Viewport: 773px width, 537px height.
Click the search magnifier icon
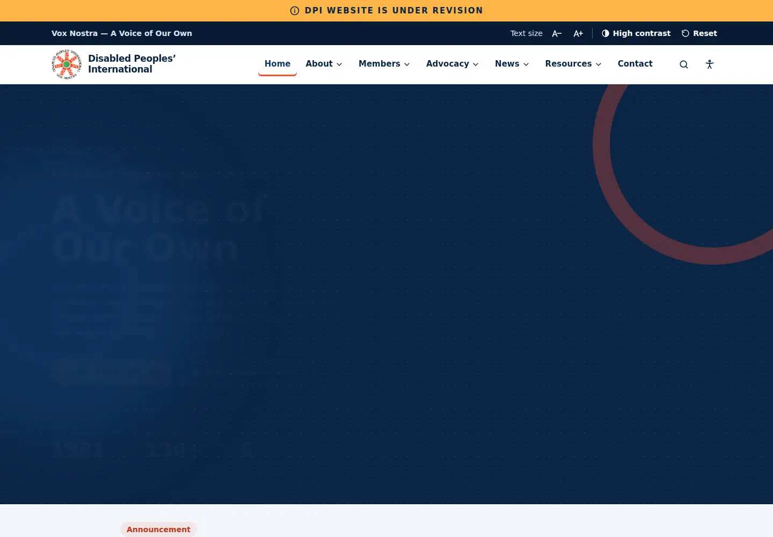pos(683,64)
